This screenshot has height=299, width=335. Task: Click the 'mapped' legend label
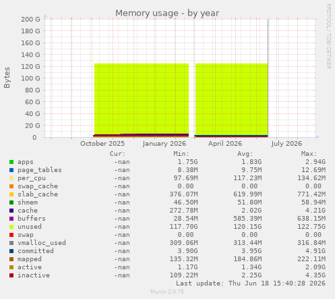point(30,259)
